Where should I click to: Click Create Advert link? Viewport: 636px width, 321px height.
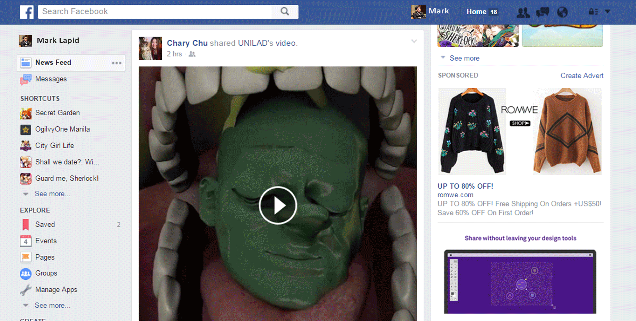click(582, 76)
